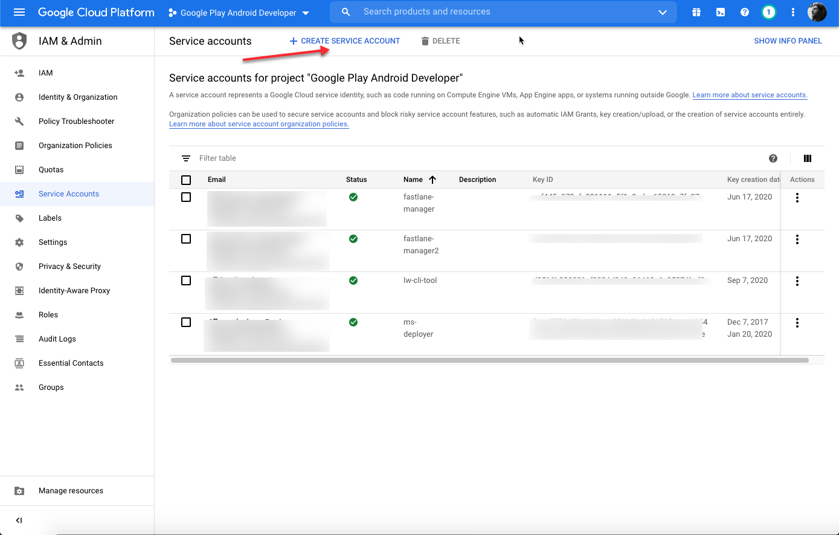Open the Google Play Android Developer project dropdown
The width and height of the screenshot is (839, 535).
point(238,12)
